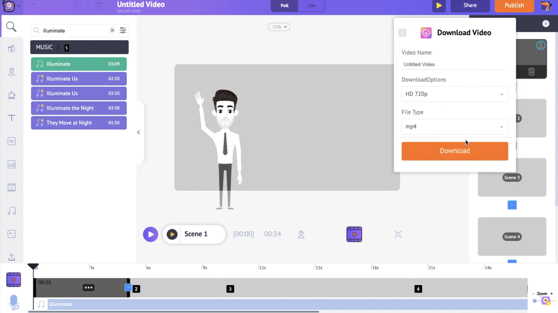This screenshot has height=313, width=558.
Task: Open the 73% canvas zoom dropdown
Action: 279,27
